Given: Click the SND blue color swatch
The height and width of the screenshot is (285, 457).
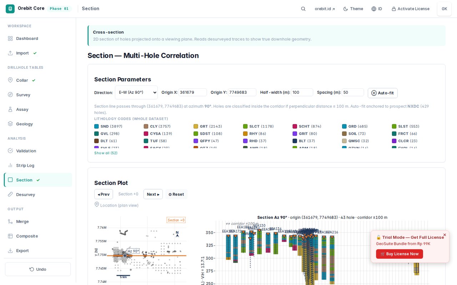Looking at the screenshot, I should tap(96, 126).
